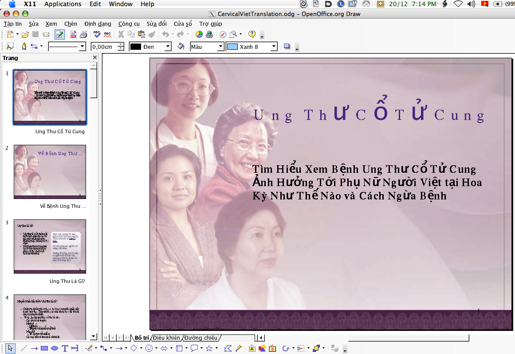Toggle AutoSpellcheck red underline icon
This screenshot has height=354, width=515.
[107, 34]
